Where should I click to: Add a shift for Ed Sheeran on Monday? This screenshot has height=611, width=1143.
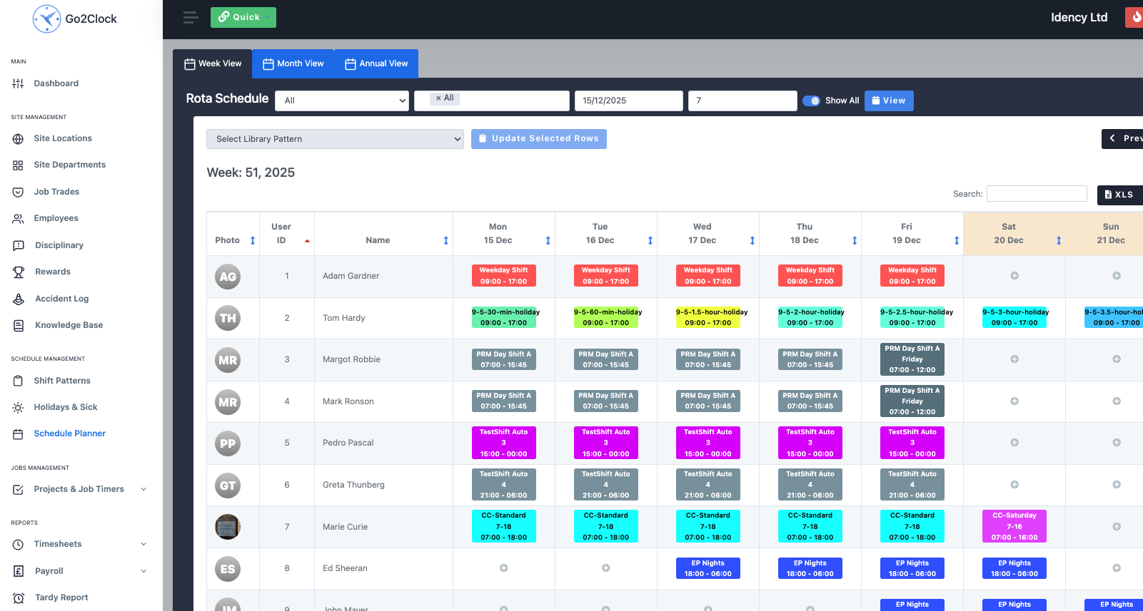tap(503, 568)
